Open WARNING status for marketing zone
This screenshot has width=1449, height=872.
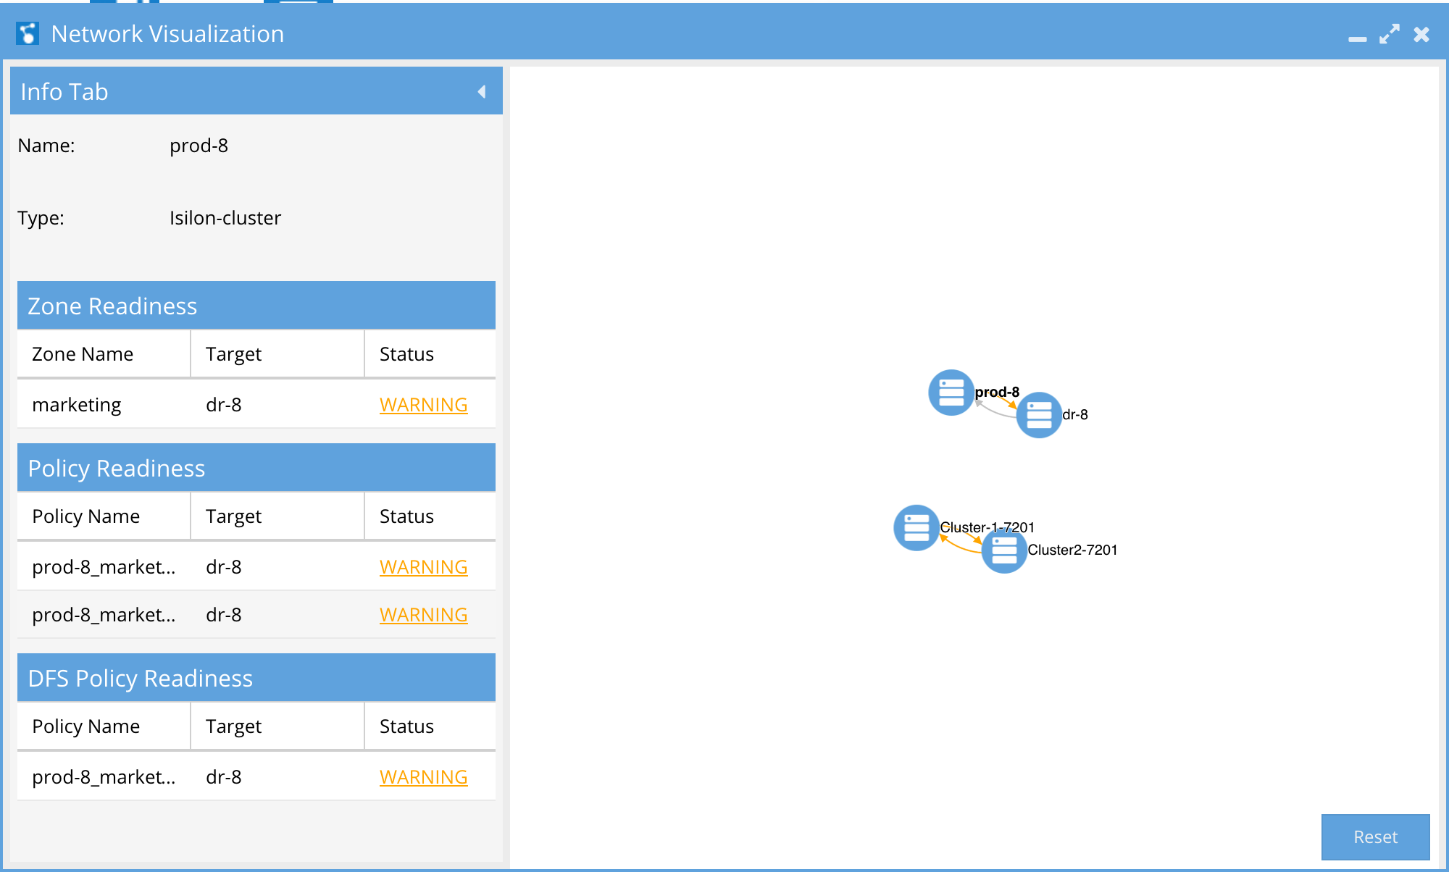coord(423,404)
